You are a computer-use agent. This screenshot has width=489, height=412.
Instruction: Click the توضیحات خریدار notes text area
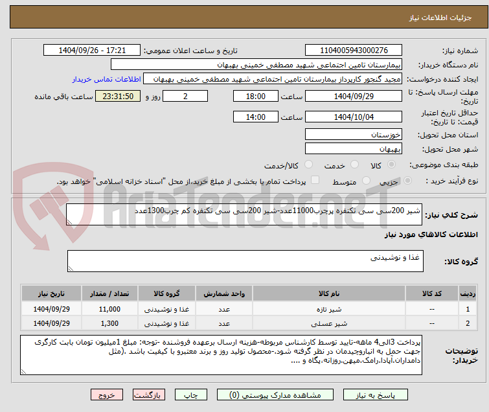click(221, 355)
